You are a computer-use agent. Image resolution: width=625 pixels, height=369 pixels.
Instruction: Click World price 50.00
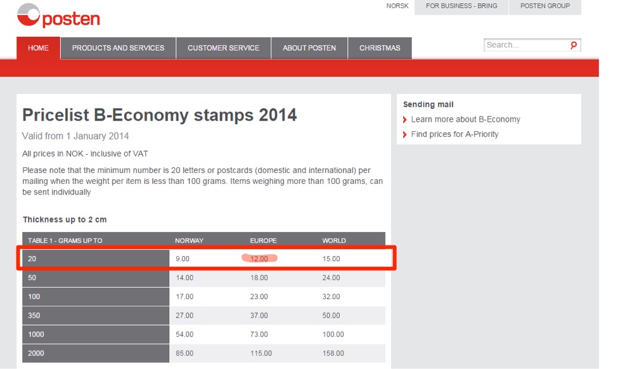(x=332, y=316)
